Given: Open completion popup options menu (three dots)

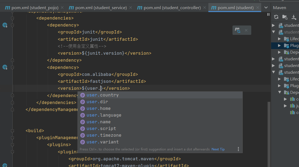Looking at the screenshot, I should [238, 149].
